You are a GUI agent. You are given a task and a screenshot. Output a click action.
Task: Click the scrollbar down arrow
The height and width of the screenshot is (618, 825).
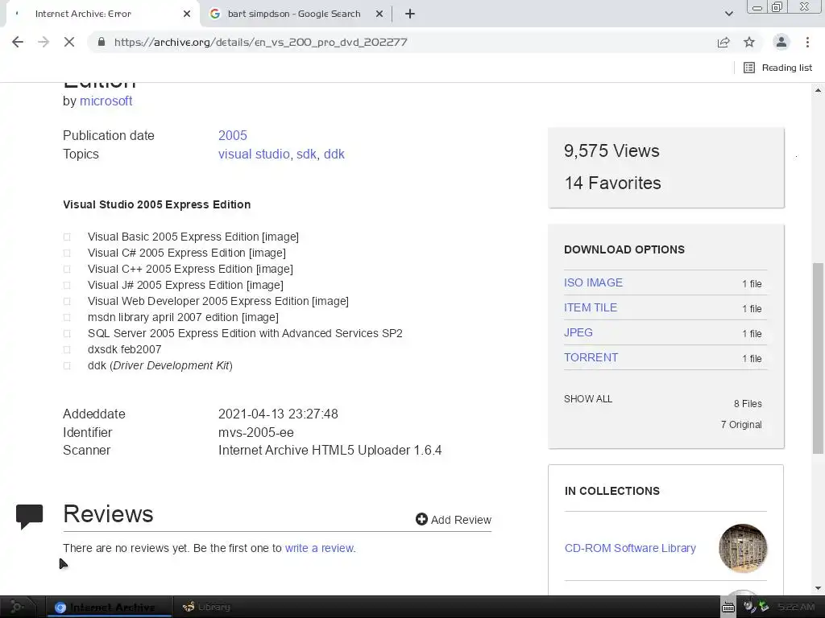(x=819, y=588)
